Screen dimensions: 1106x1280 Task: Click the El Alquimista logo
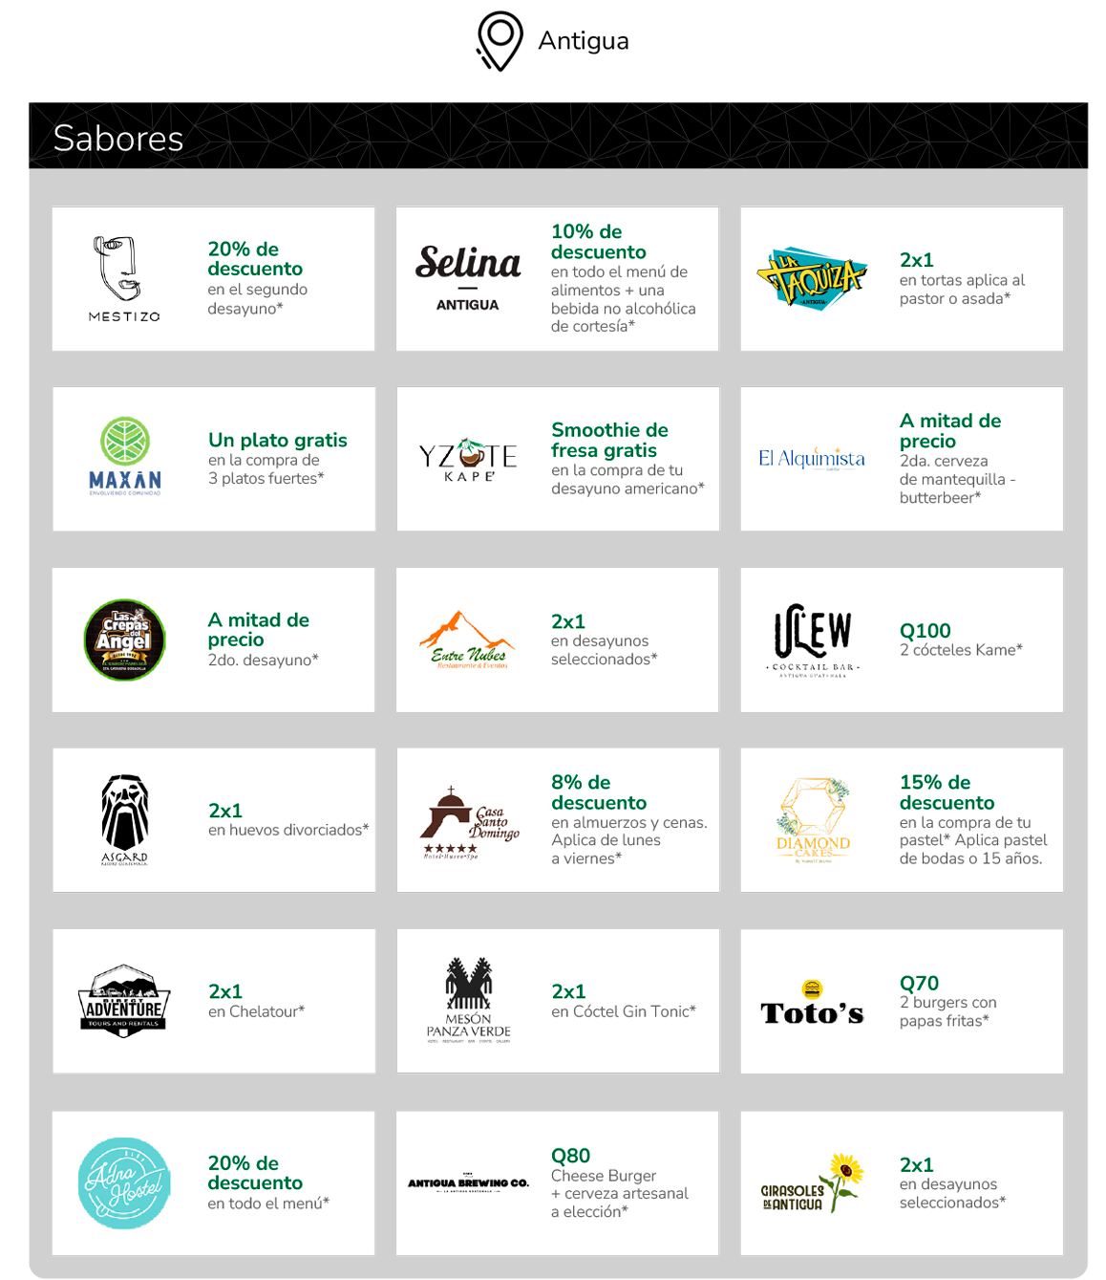pyautogui.click(x=812, y=459)
